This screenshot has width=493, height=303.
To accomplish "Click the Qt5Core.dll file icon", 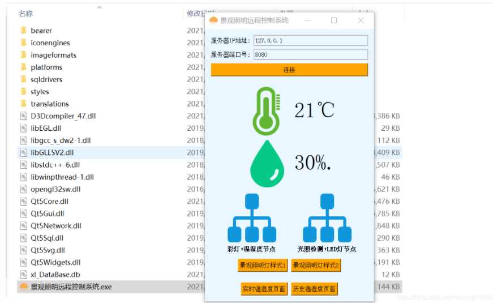I will pos(24,202).
